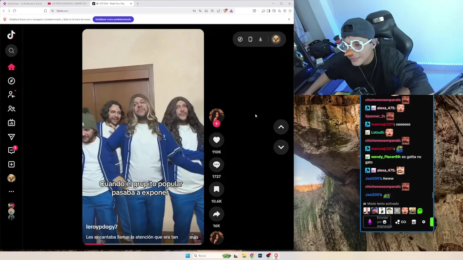
Task: Reload the page
Action: [14, 11]
